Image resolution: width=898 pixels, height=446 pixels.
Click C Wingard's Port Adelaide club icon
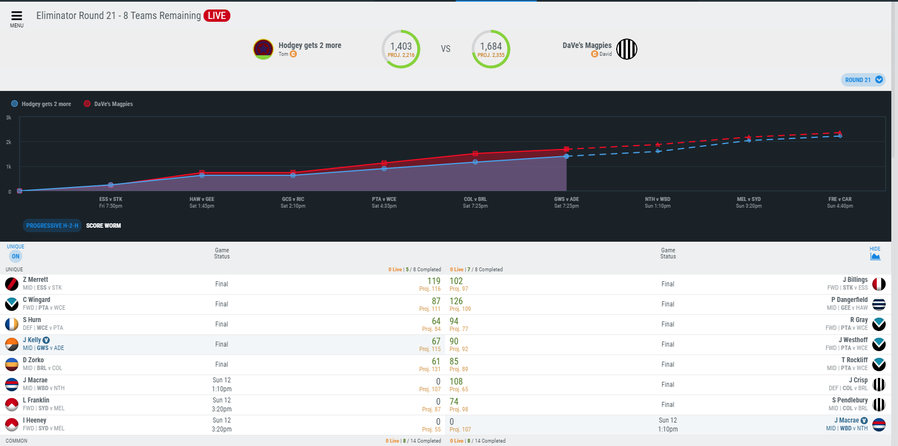[x=12, y=304]
